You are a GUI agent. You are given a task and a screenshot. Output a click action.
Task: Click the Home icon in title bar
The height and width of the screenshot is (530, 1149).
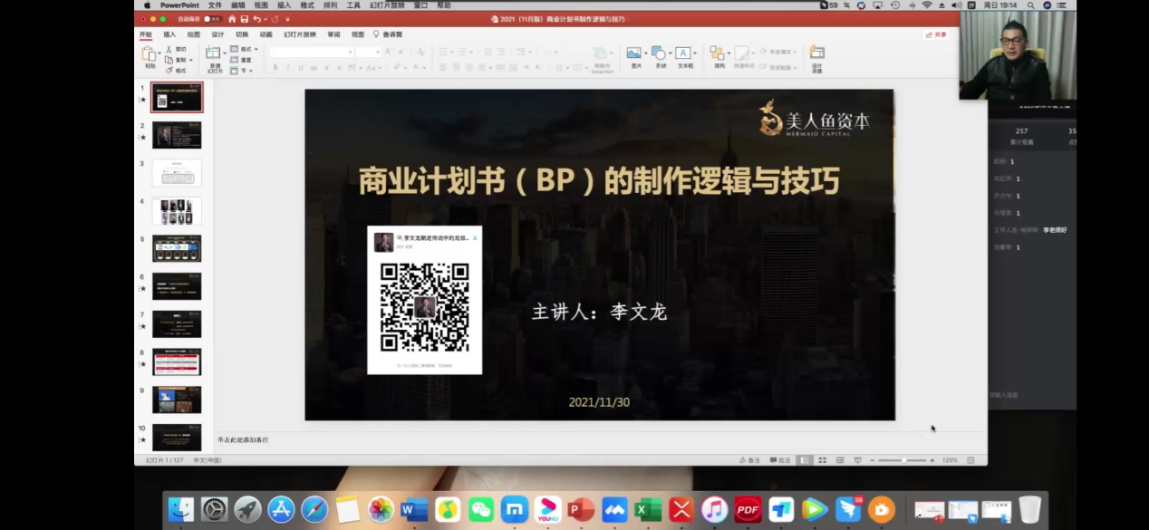[232, 19]
